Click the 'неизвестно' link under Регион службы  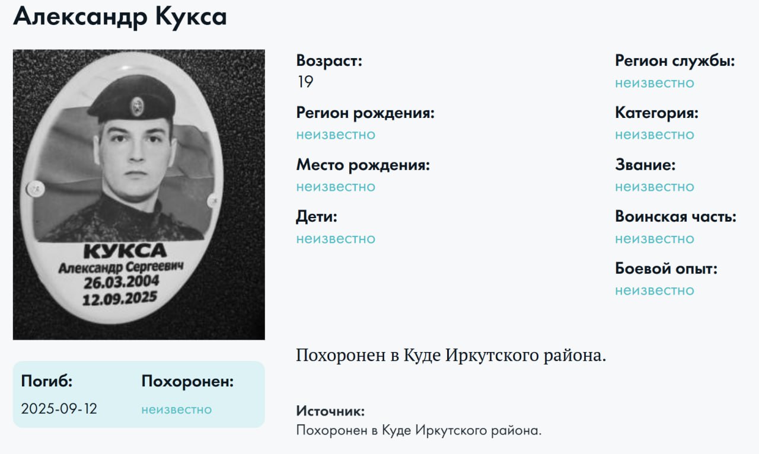pyautogui.click(x=654, y=83)
